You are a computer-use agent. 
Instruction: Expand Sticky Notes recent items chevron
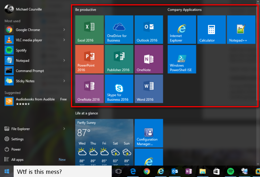(x=64, y=81)
